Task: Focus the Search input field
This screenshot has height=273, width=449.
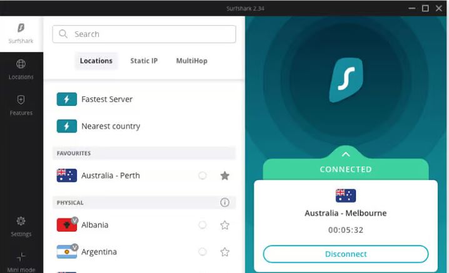Action: tap(144, 34)
